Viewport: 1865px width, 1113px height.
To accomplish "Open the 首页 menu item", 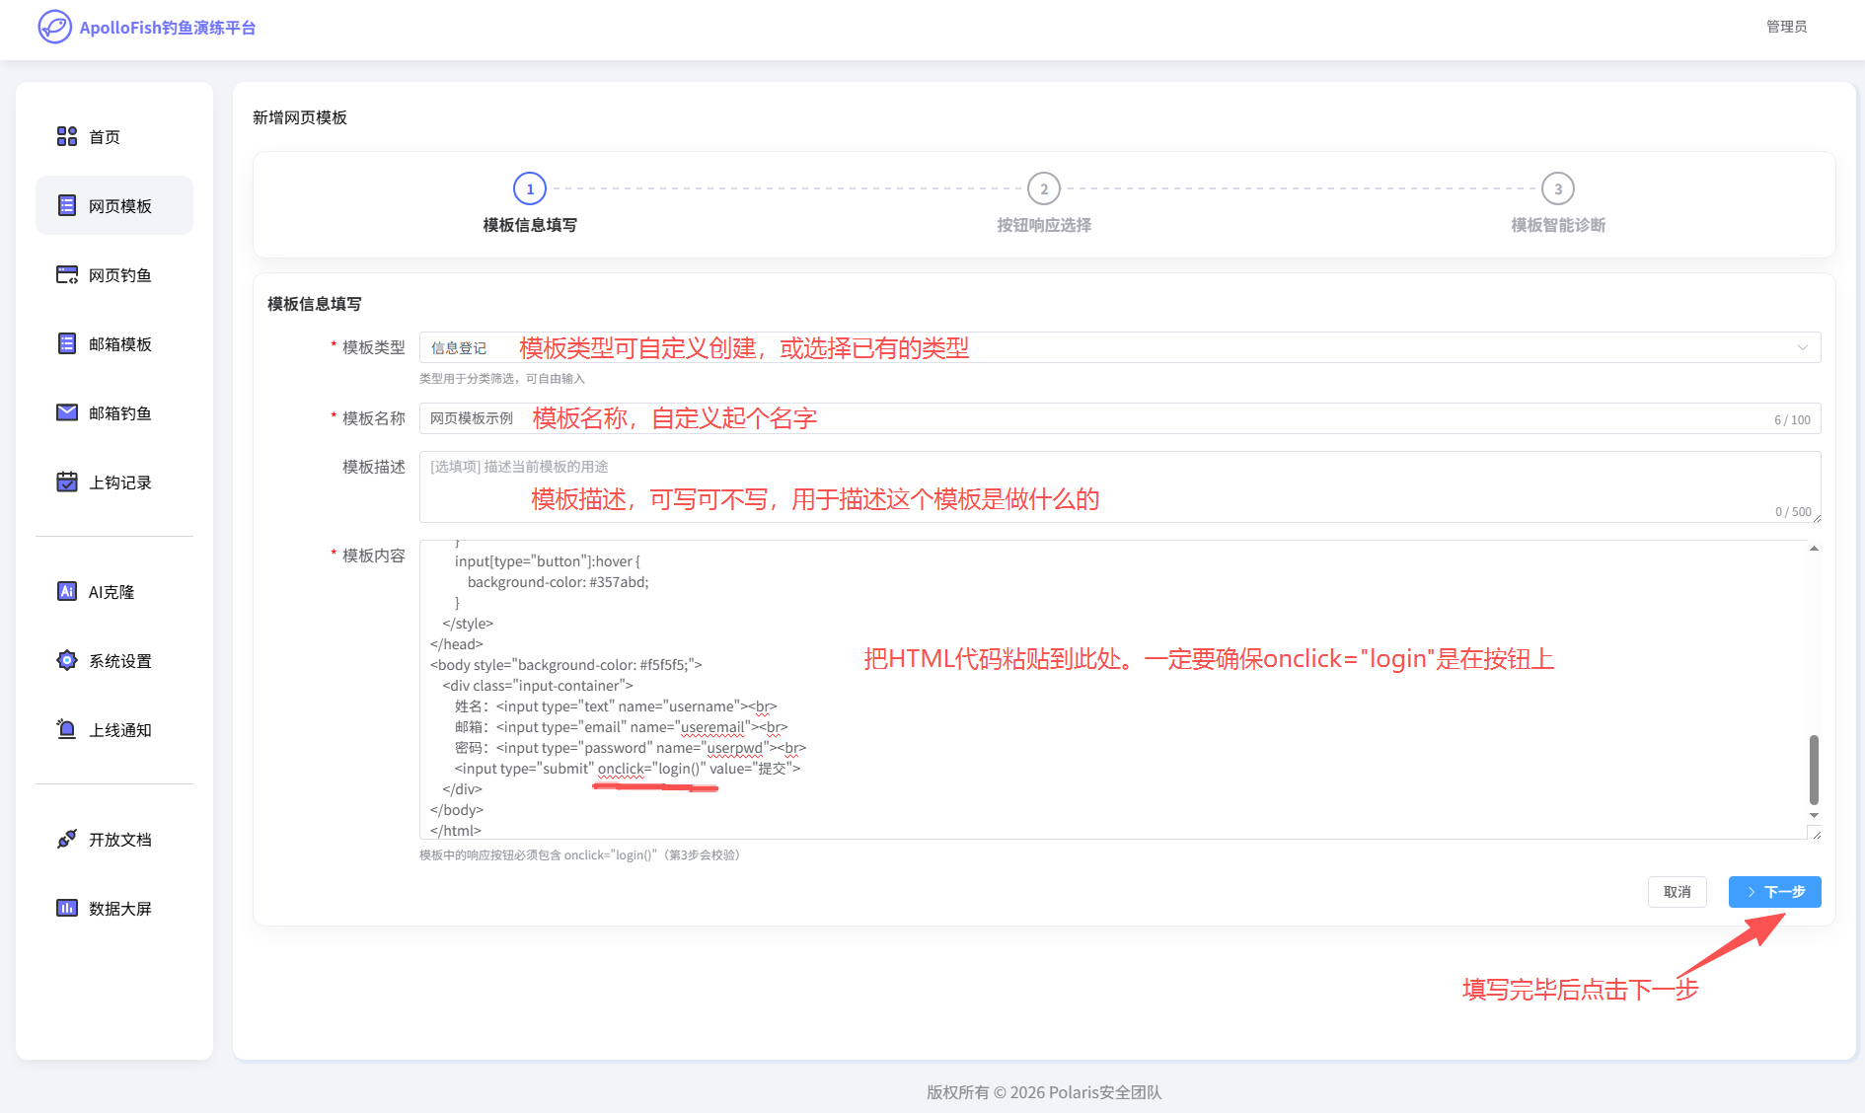I will pyautogui.click(x=114, y=136).
